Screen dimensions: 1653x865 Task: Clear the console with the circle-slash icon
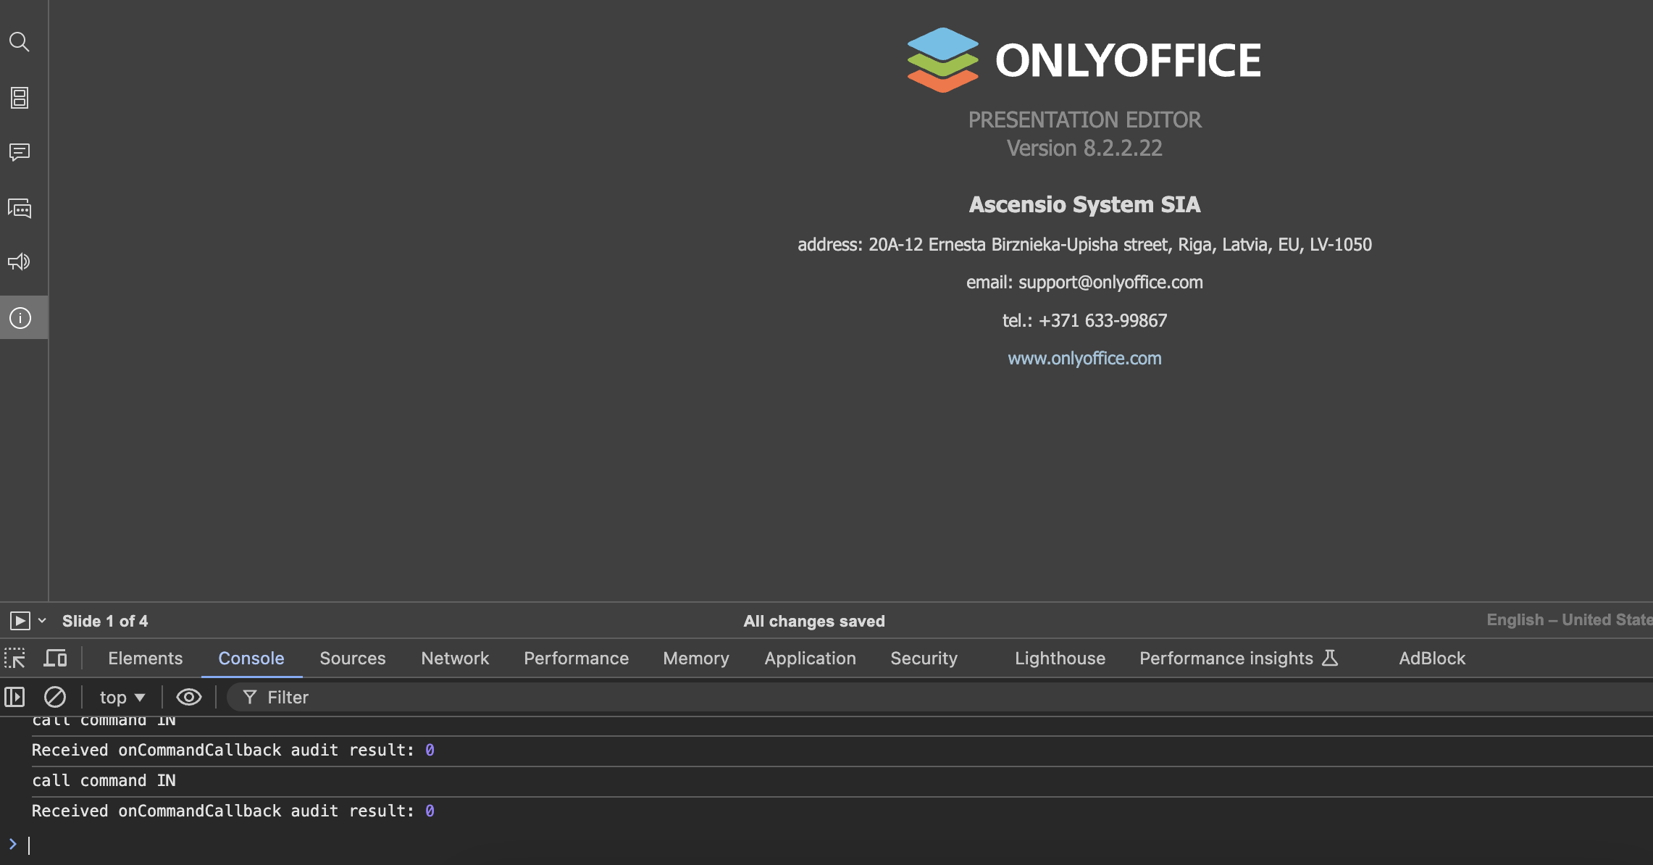(55, 697)
